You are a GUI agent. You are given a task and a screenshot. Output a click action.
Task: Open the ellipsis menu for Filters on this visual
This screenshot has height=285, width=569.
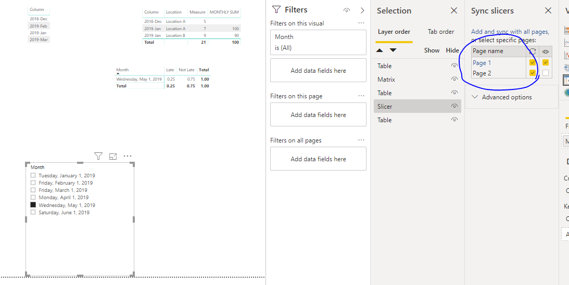pos(361,23)
